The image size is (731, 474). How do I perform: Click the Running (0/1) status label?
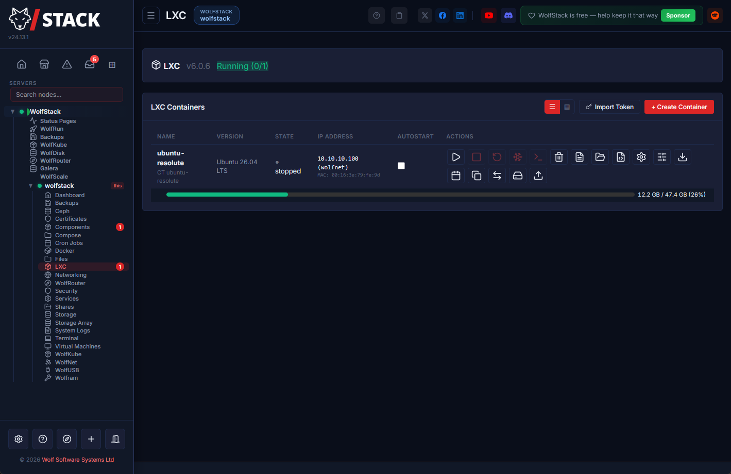[242, 66]
